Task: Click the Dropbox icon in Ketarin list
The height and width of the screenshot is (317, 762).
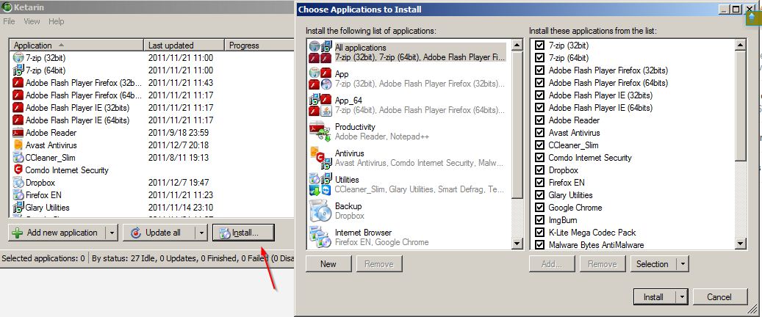Action: (x=18, y=183)
